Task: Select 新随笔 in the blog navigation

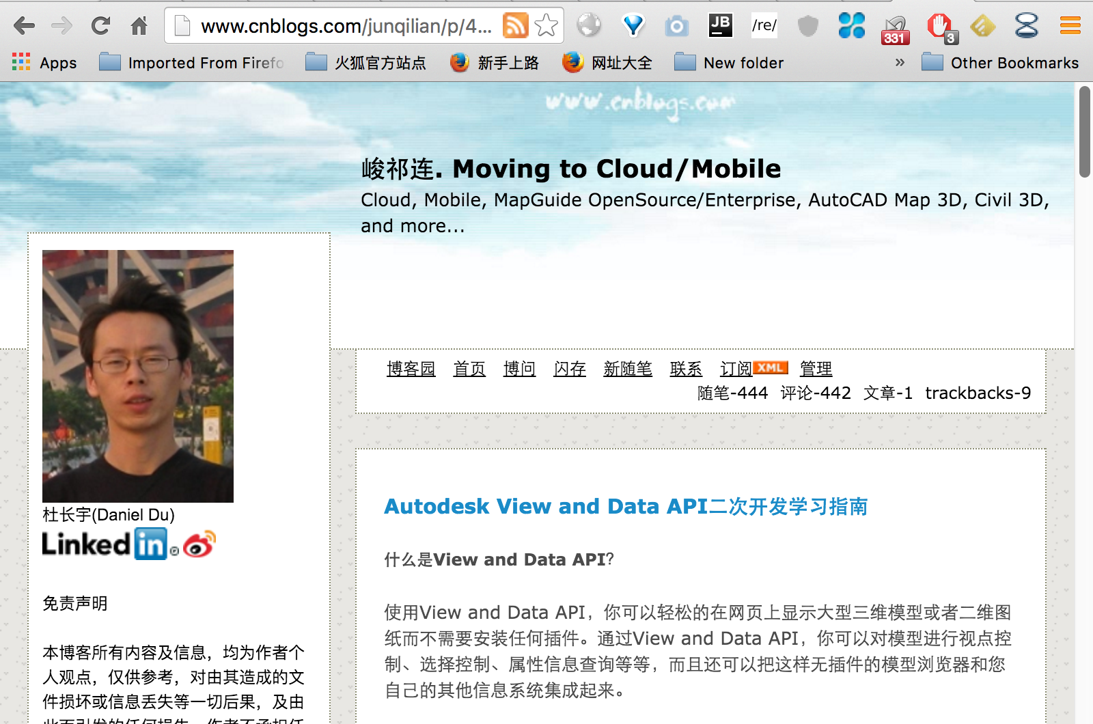Action: tap(628, 369)
